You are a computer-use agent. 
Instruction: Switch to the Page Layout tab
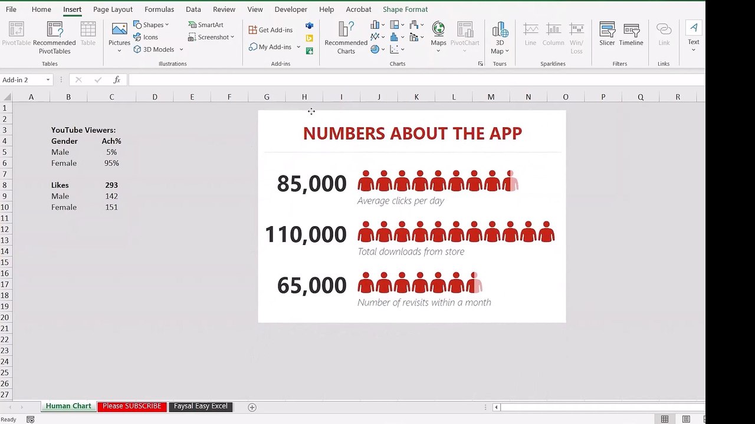point(113,9)
